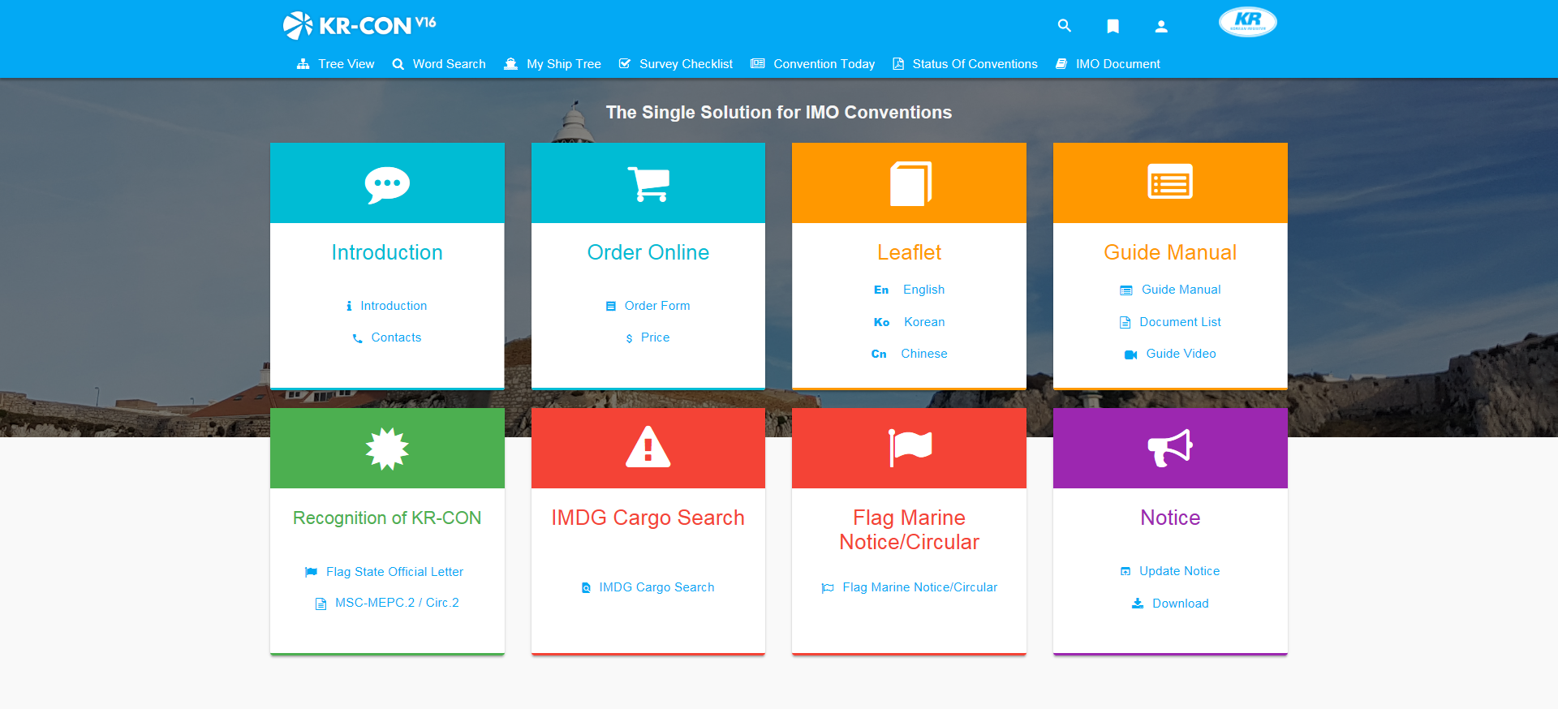1558x709 pixels.
Task: Click the flag icon on red card
Action: (x=909, y=448)
